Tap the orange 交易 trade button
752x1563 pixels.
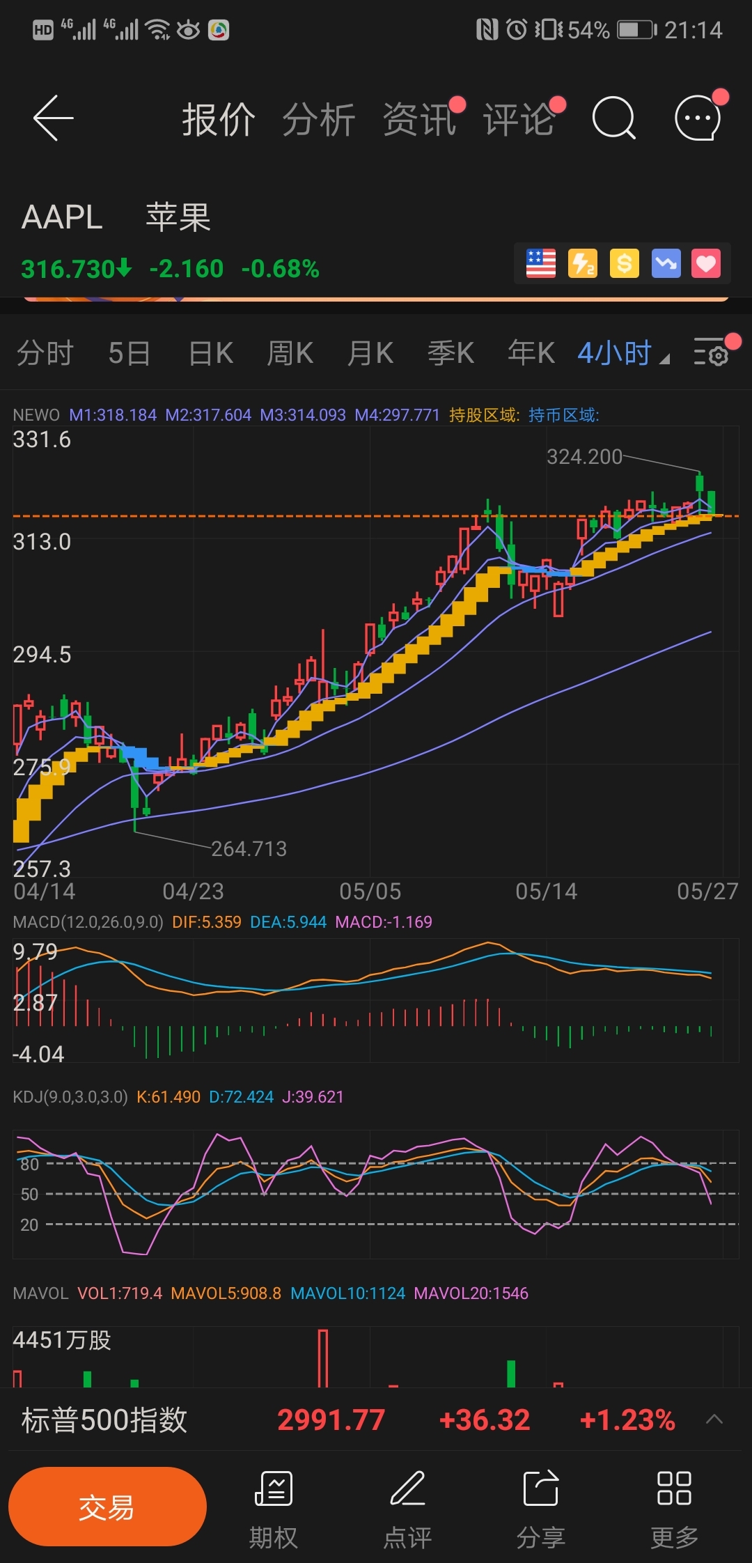pyautogui.click(x=107, y=1507)
